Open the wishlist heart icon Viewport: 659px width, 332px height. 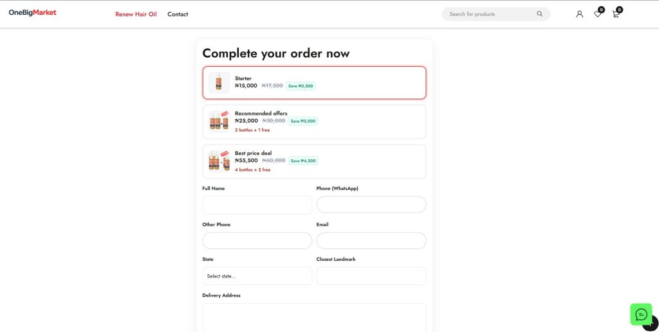pyautogui.click(x=598, y=14)
